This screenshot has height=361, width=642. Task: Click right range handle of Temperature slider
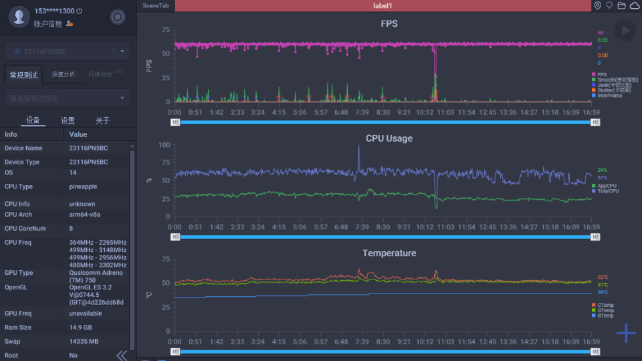pos(595,352)
